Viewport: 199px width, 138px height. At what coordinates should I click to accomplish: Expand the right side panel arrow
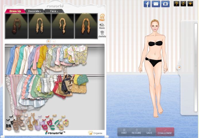[x=179, y=67]
